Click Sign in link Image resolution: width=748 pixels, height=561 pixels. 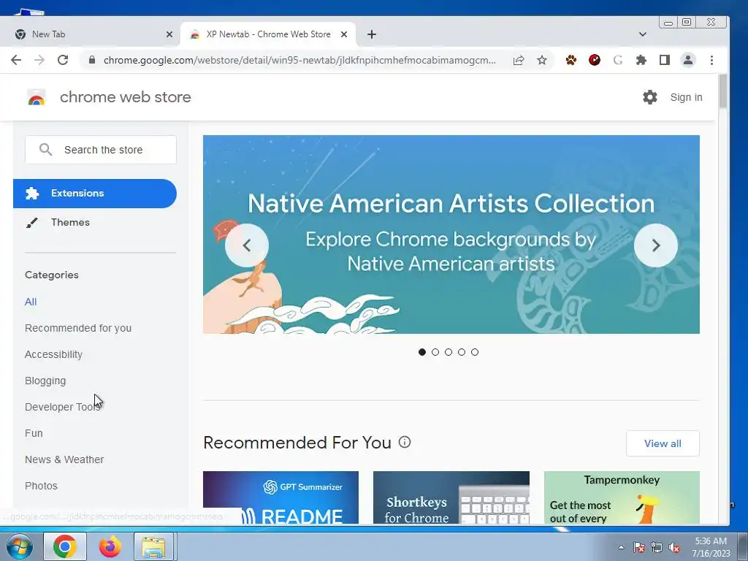pyautogui.click(x=686, y=97)
